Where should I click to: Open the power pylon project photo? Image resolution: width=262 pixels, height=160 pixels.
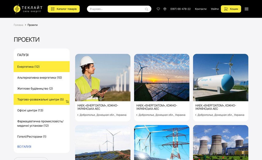tap(162, 143)
